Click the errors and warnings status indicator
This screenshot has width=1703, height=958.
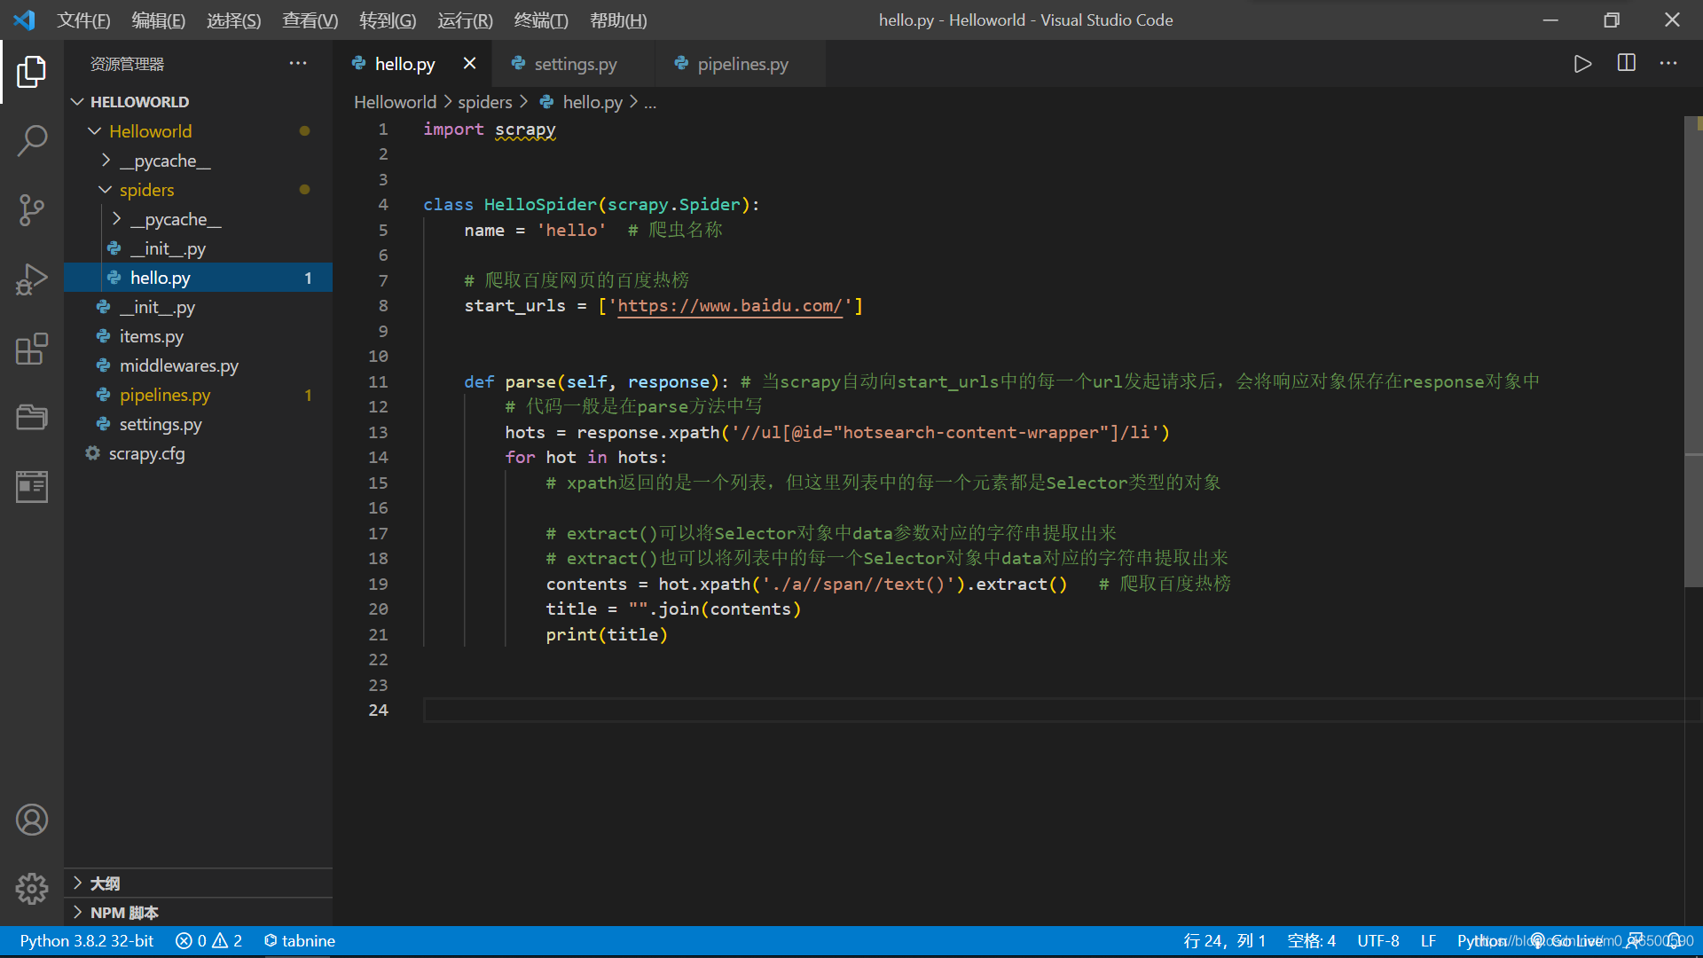[208, 940]
